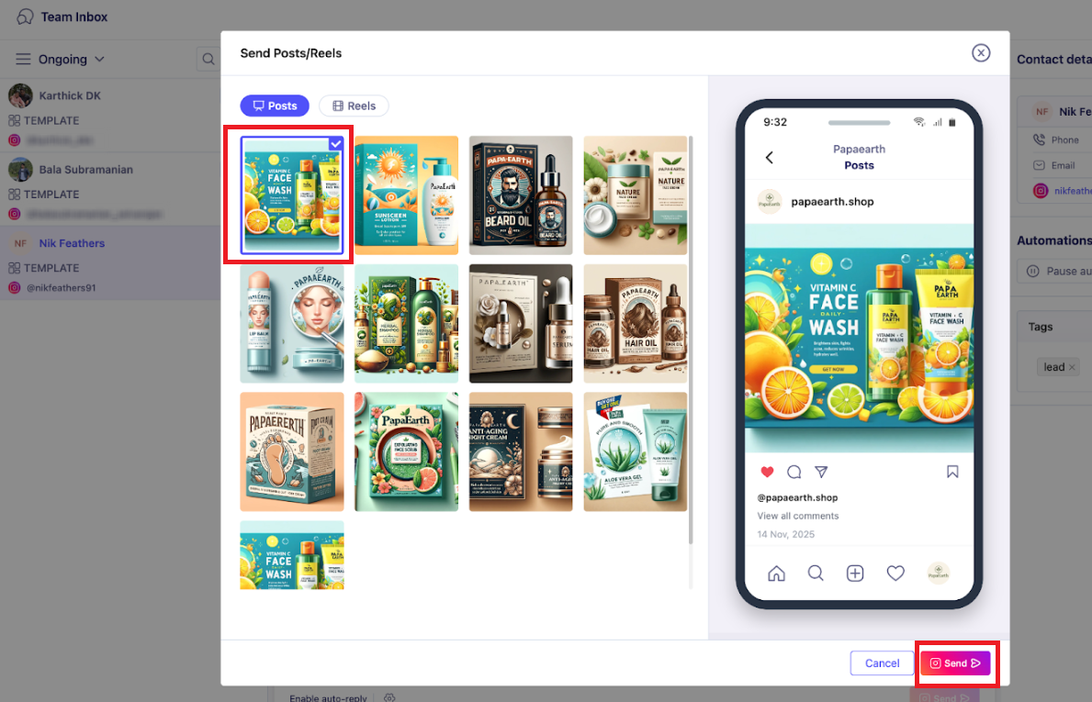The image size is (1092, 702).
Task: Select the Lip Balm post thumbnail
Action: click(292, 324)
